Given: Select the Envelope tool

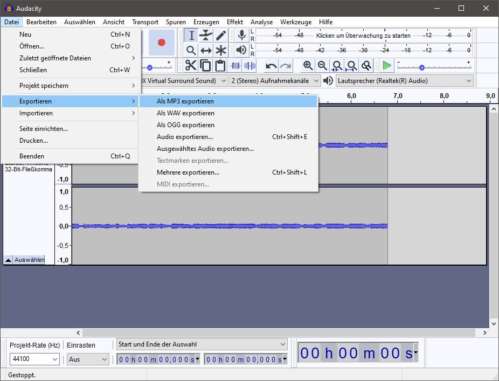Looking at the screenshot, I should click(x=206, y=36).
